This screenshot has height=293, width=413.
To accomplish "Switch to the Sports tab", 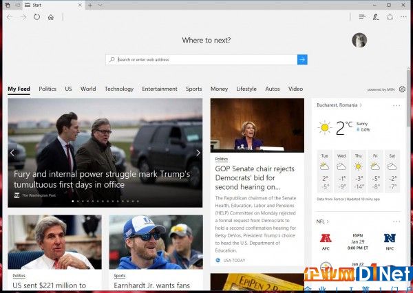I will (193, 89).
